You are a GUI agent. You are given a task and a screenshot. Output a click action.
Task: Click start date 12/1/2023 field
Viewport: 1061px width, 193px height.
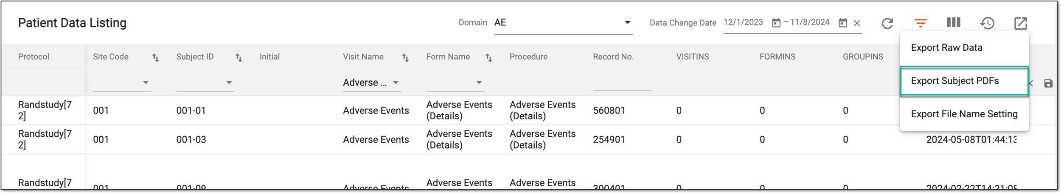click(743, 22)
